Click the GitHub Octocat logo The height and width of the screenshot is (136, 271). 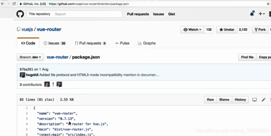[x=20, y=14]
